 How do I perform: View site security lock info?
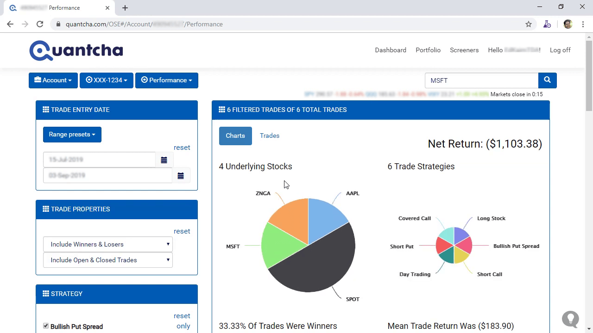[x=58, y=24]
